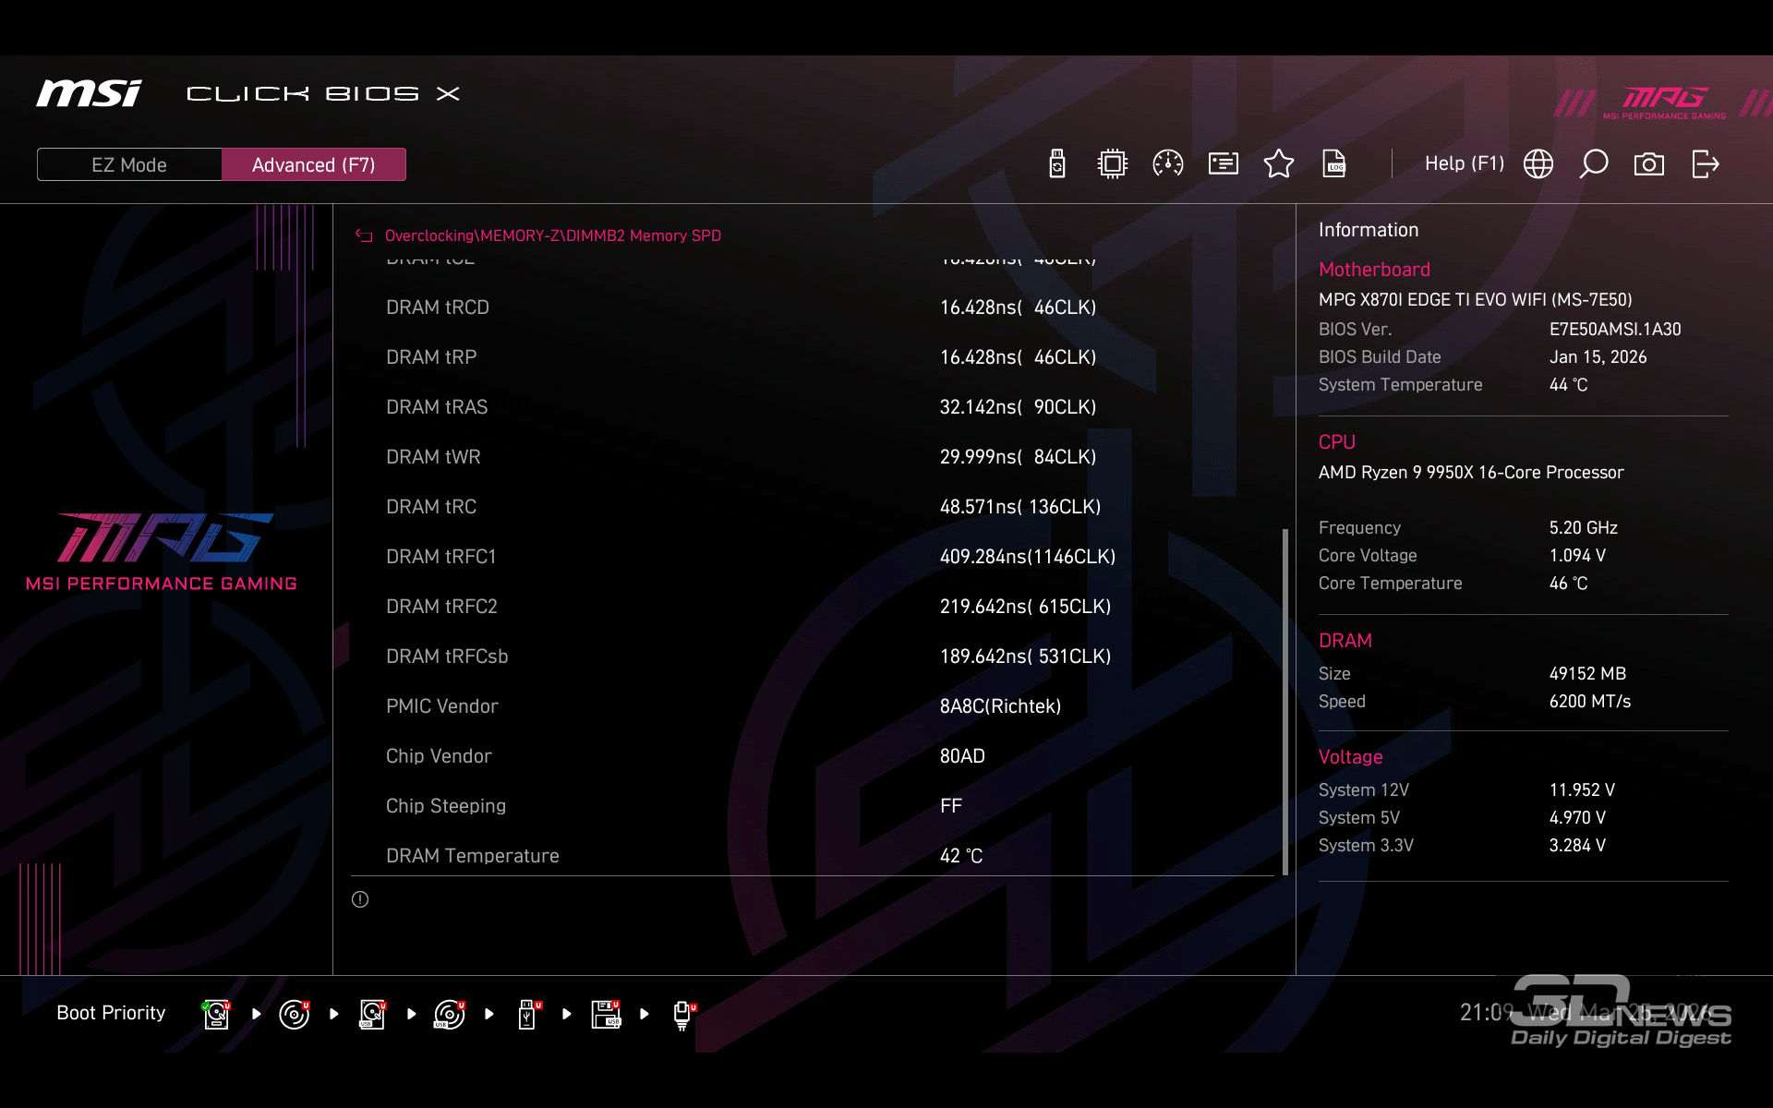Viewport: 1773px width, 1108px height.
Task: Switch to EZ Mode
Action: click(129, 164)
